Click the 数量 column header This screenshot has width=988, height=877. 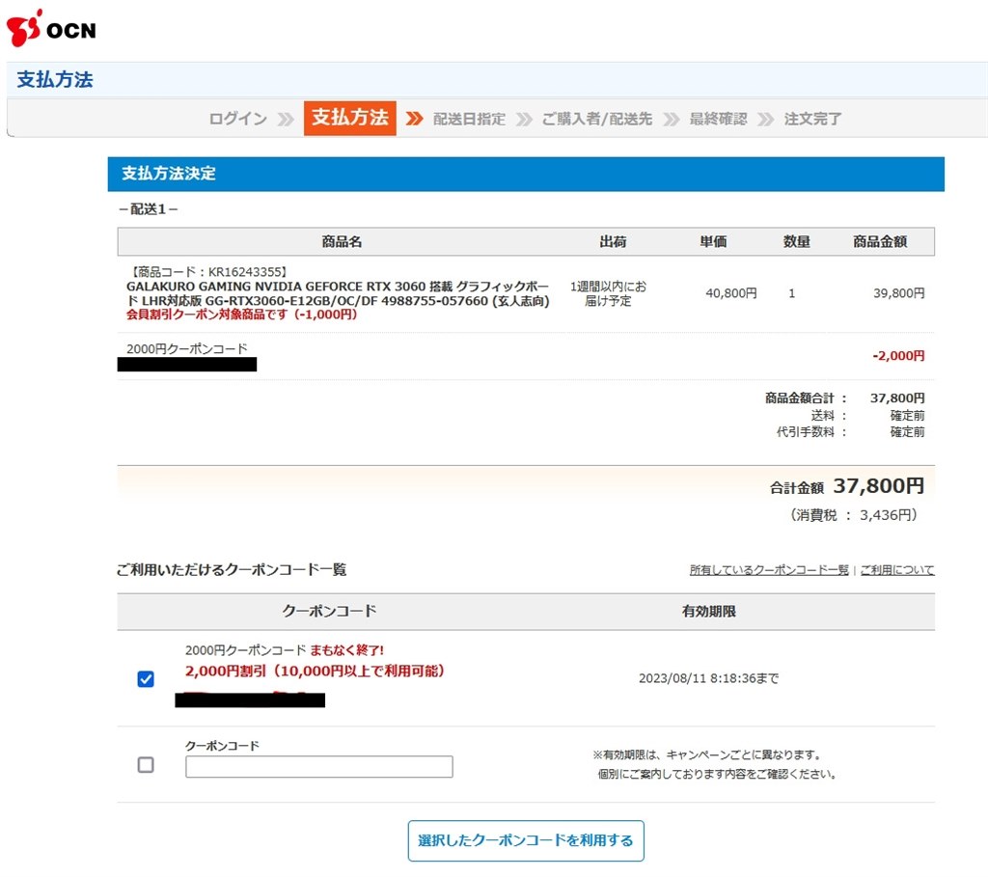(796, 242)
